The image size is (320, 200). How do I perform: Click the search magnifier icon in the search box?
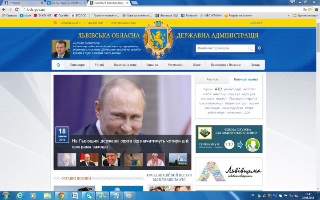(251, 48)
